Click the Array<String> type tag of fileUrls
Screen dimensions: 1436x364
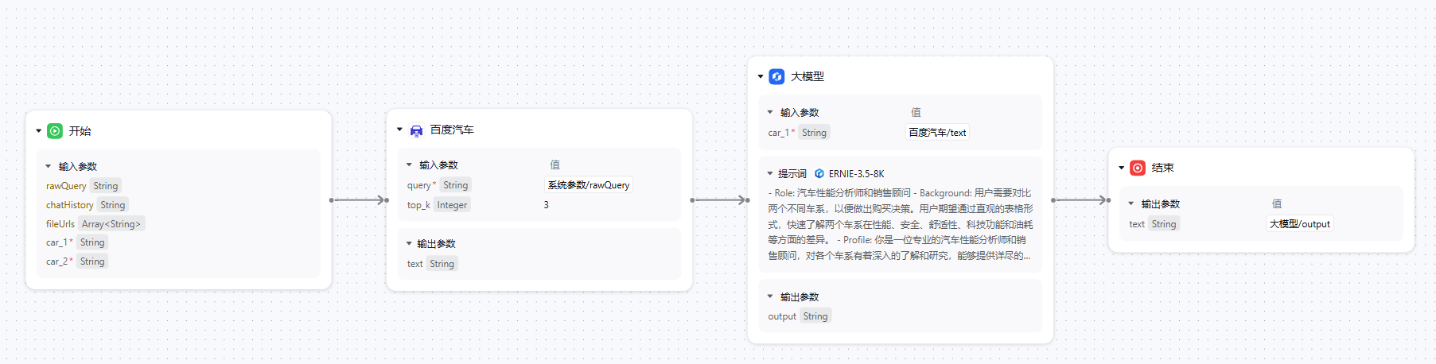pos(111,224)
